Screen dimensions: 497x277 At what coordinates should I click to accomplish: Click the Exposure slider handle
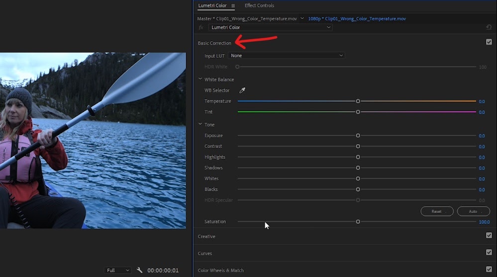[x=358, y=136]
